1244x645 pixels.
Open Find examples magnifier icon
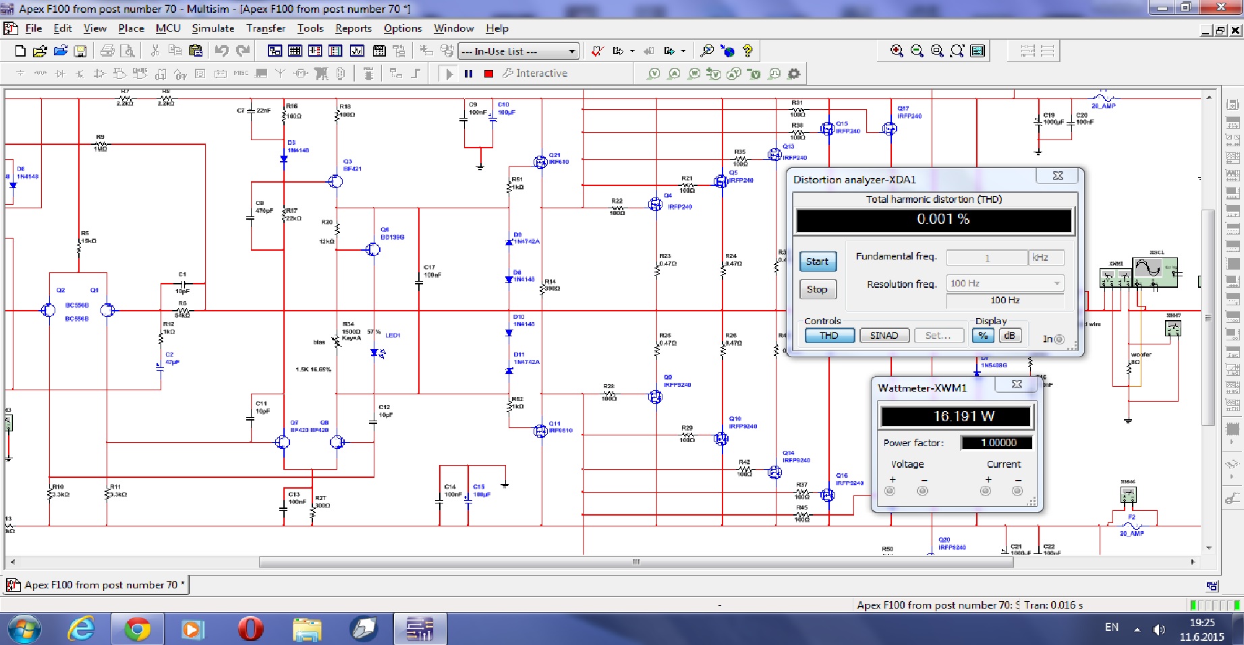(x=707, y=51)
